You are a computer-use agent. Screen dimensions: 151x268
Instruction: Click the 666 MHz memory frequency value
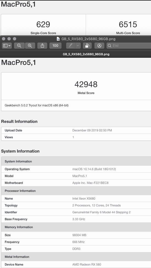78,242
